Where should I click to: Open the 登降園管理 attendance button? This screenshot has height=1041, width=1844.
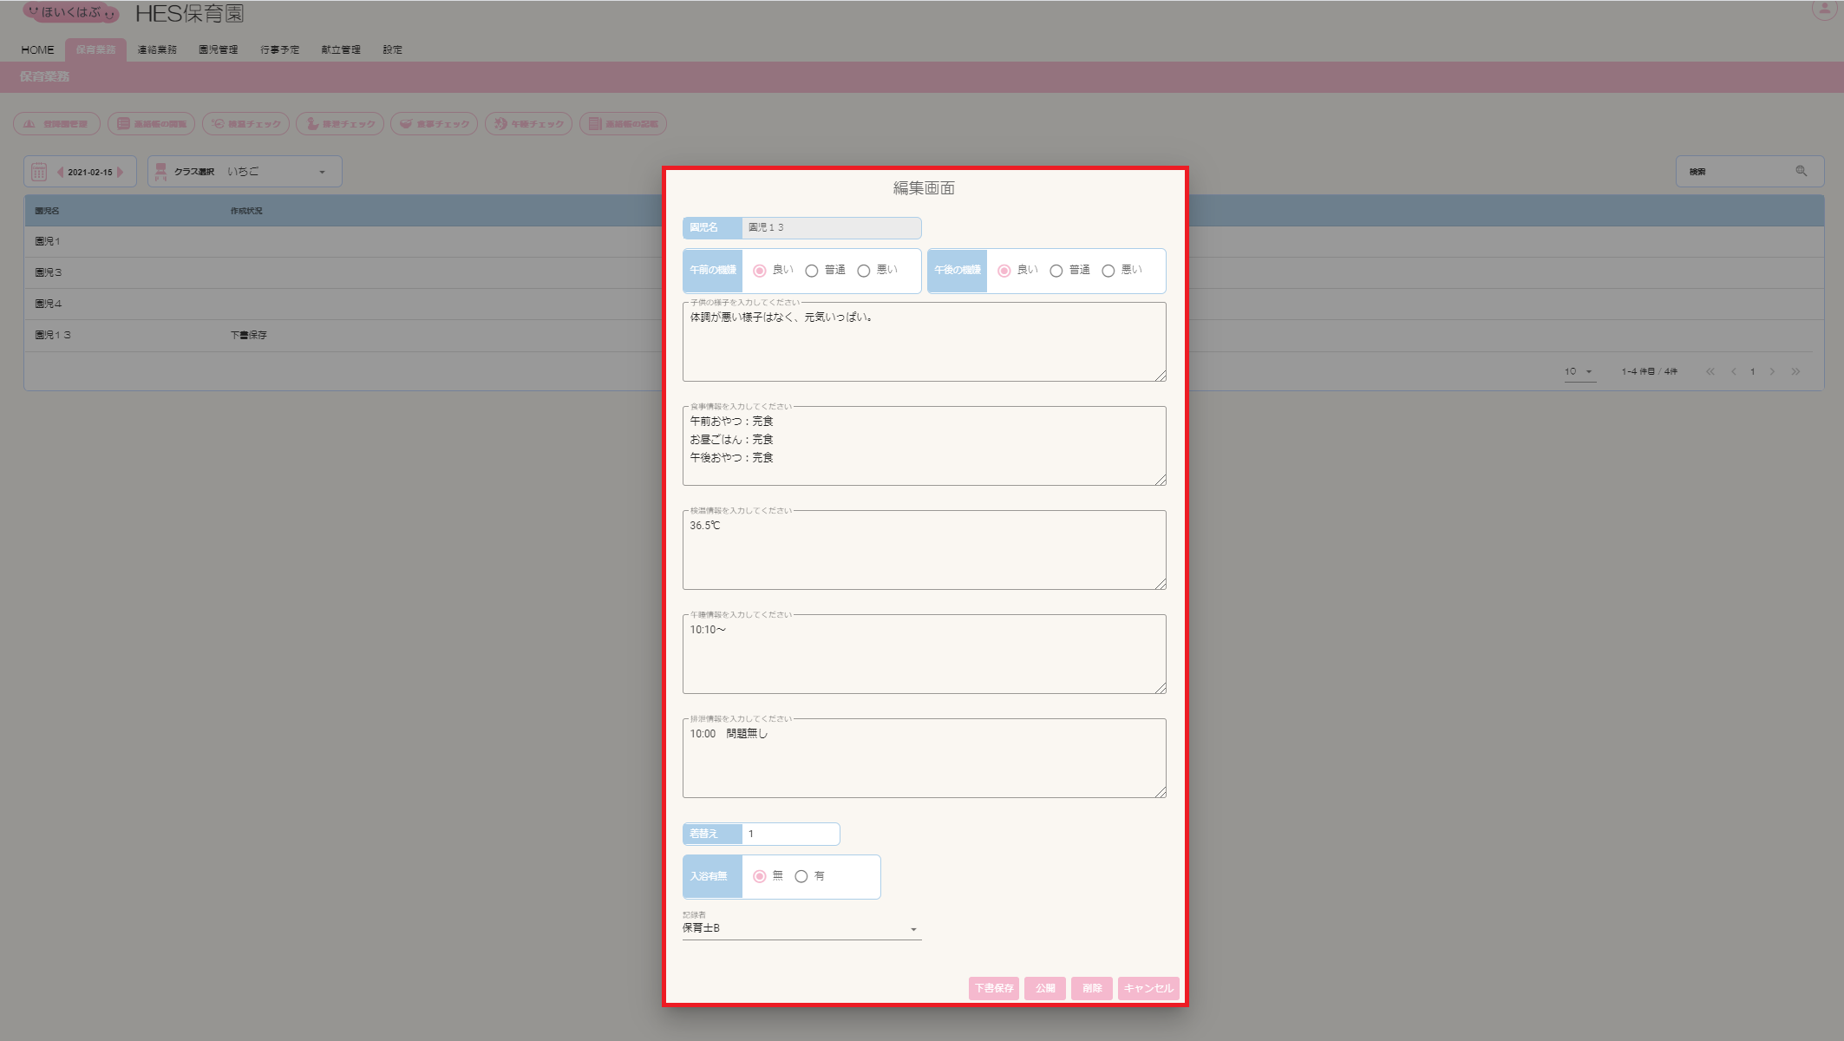pyautogui.click(x=57, y=124)
